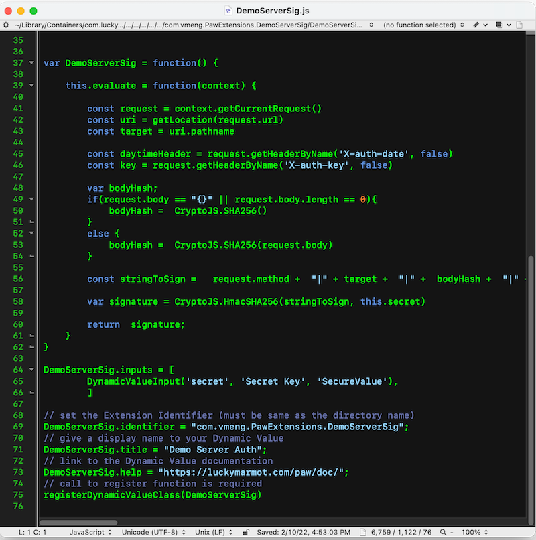Screen dimensions: 536x540
Task: Open the markers pen popup menu
Action: coord(480,25)
